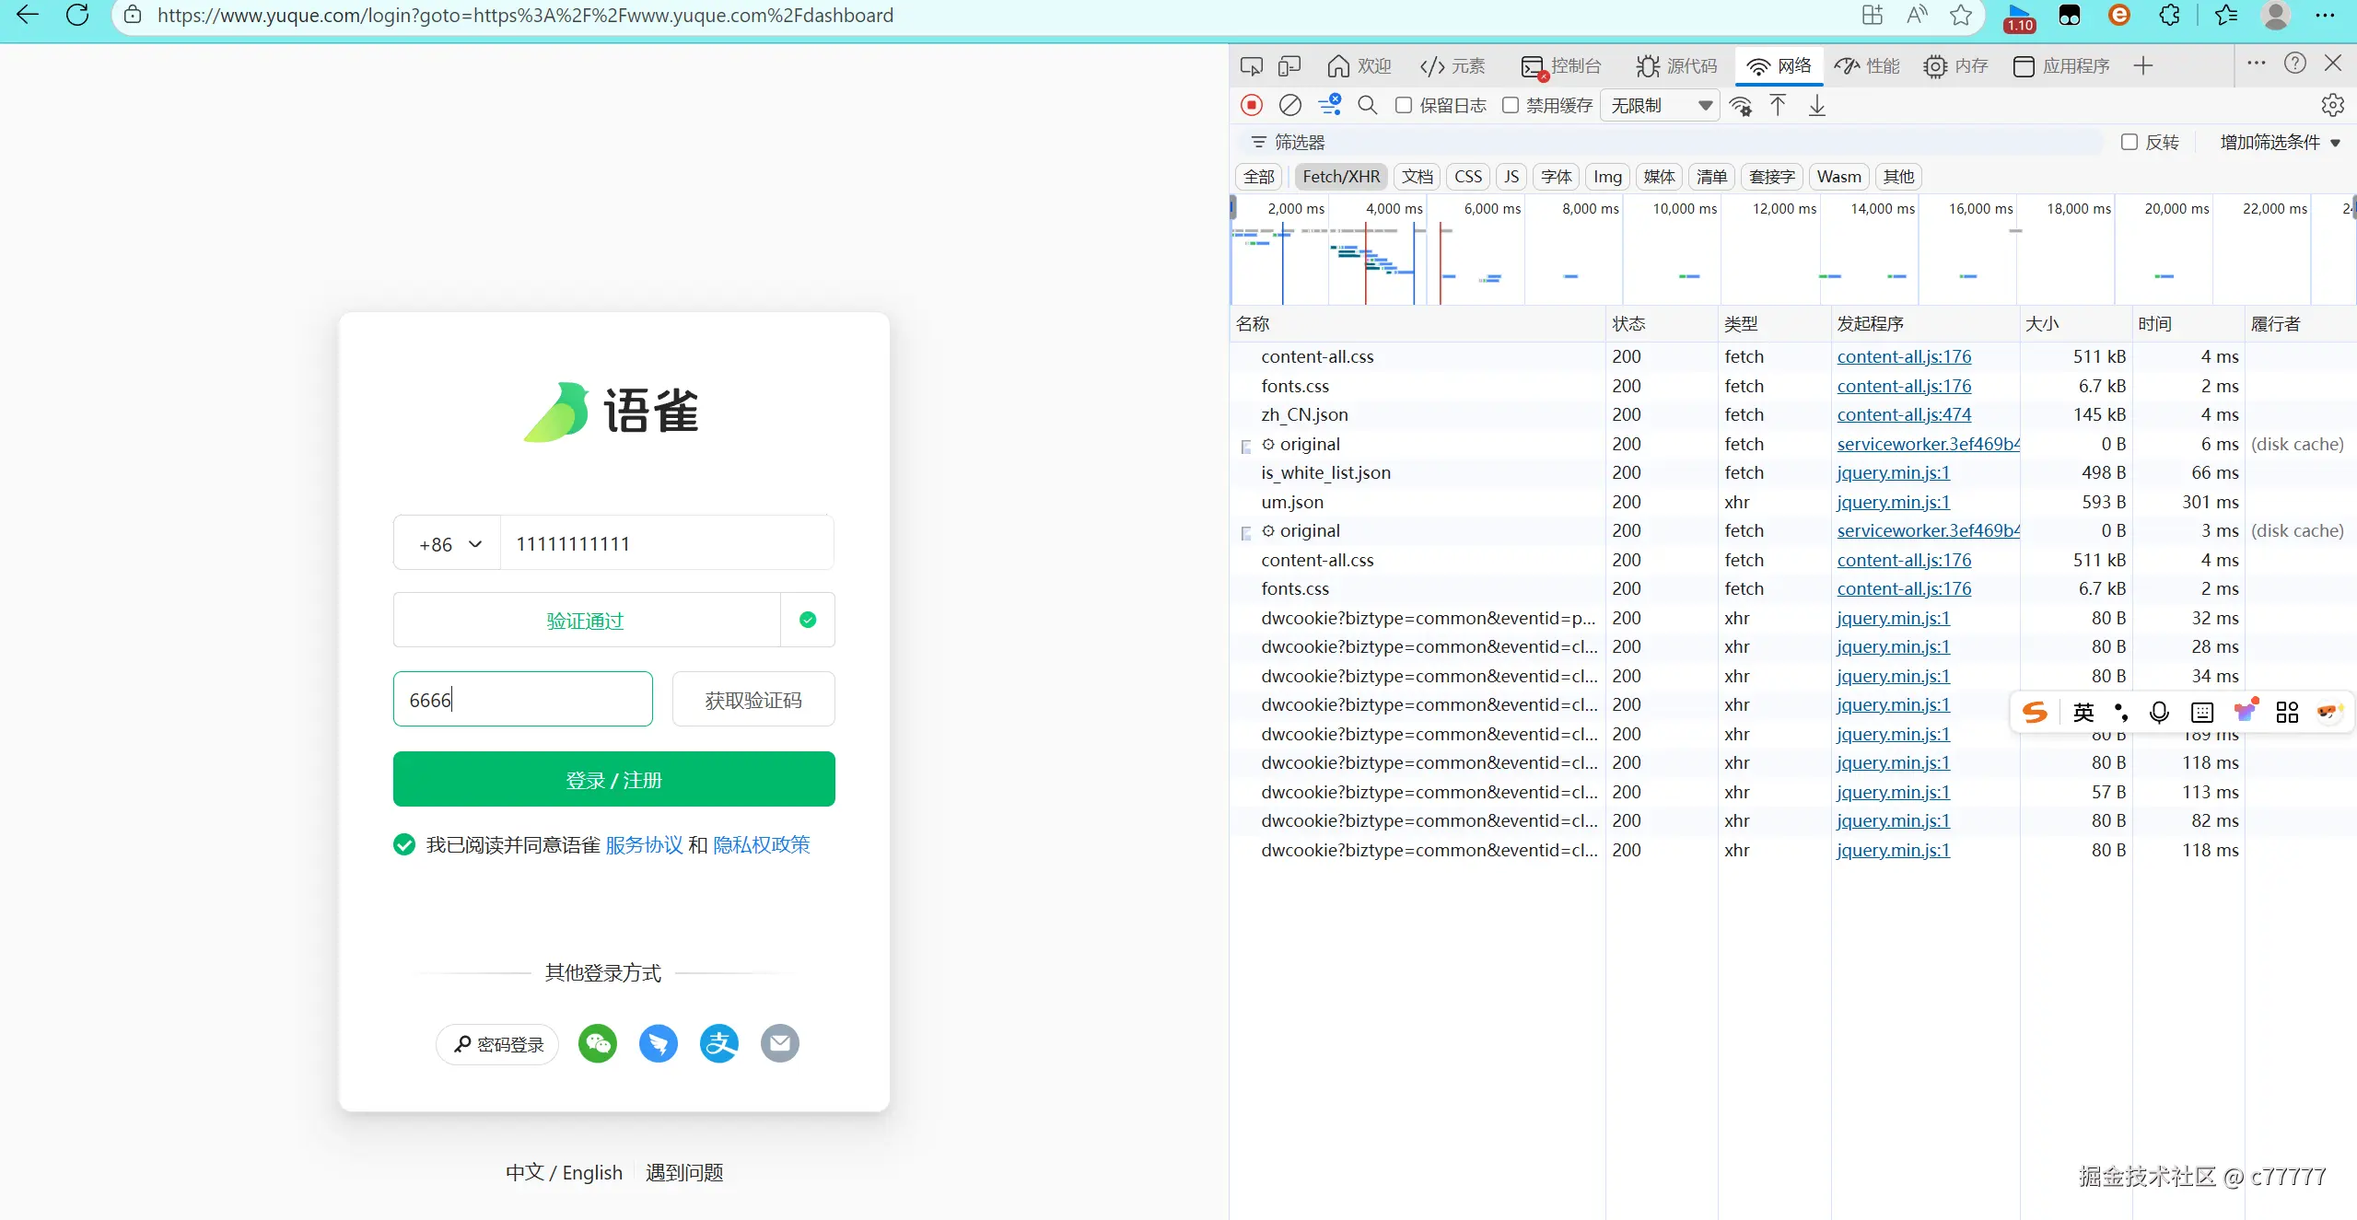
Task: Click the 12,000 ms timeline marker
Action: point(1784,209)
